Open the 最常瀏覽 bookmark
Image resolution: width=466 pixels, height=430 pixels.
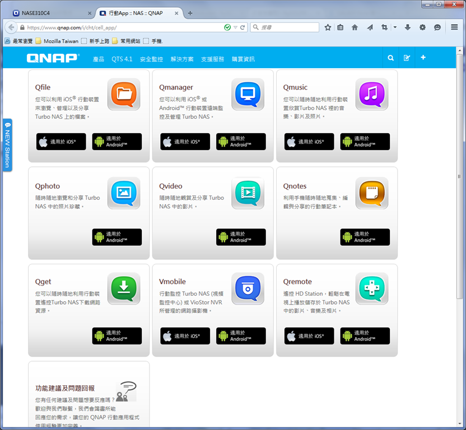(x=19, y=41)
